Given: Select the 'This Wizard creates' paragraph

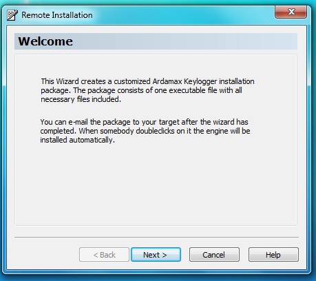Looking at the screenshot, I should [x=147, y=90].
